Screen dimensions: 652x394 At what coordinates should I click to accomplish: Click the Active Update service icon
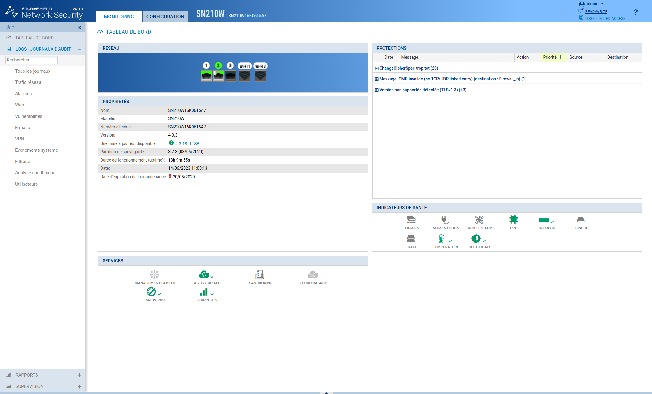pyautogui.click(x=204, y=274)
